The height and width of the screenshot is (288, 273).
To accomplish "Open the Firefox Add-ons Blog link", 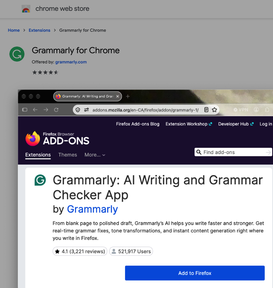I will click(138, 124).
